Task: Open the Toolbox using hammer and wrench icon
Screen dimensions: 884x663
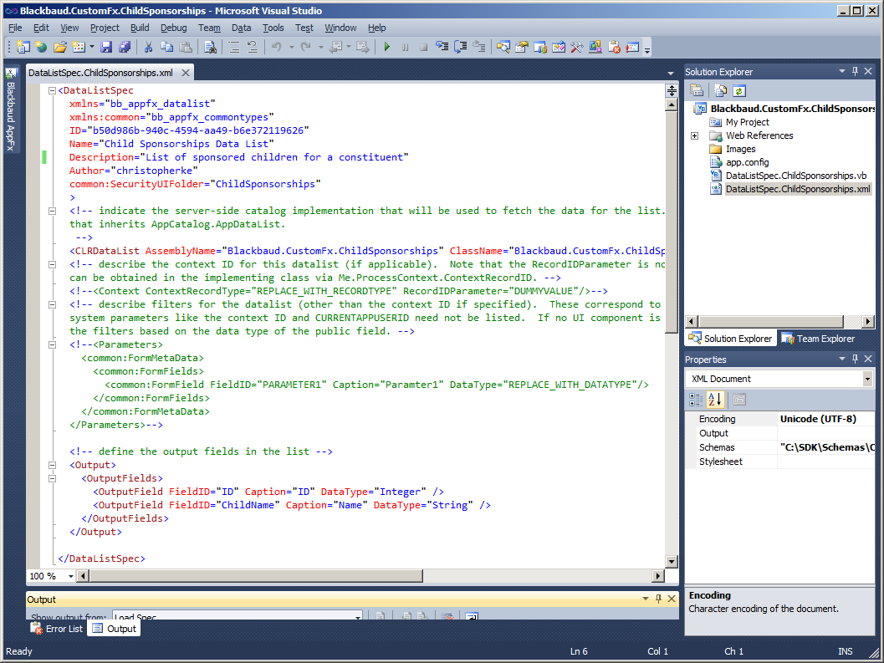Action: pos(576,47)
